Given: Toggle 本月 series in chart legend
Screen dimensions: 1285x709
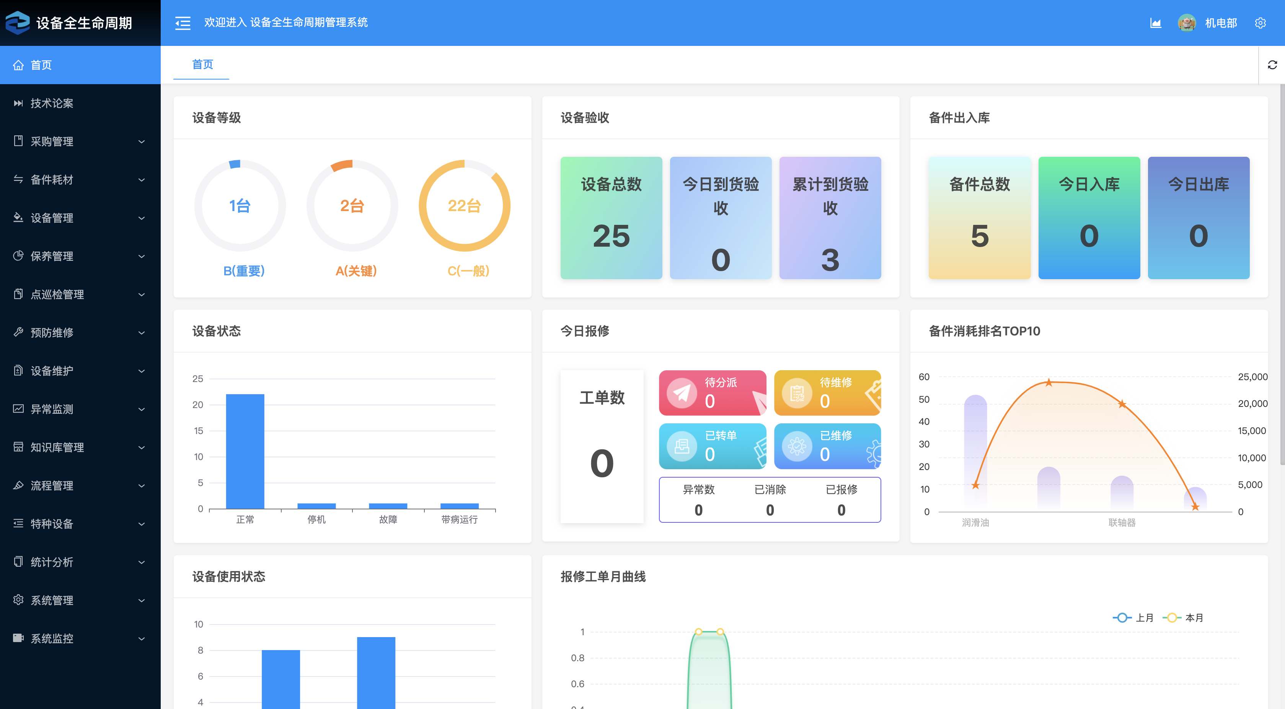Looking at the screenshot, I should [1183, 618].
